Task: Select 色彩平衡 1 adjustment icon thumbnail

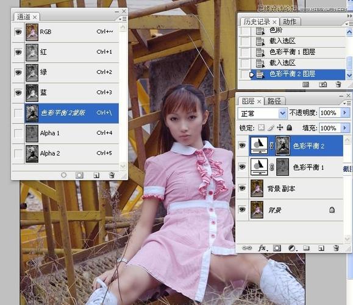Action: coord(259,167)
